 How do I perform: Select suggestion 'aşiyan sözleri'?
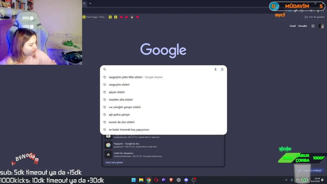coord(163,92)
